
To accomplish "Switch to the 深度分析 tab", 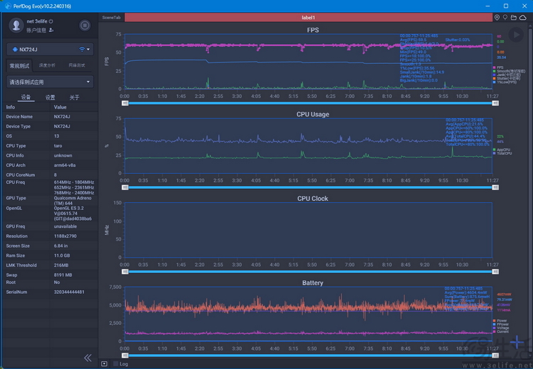I will coord(47,65).
